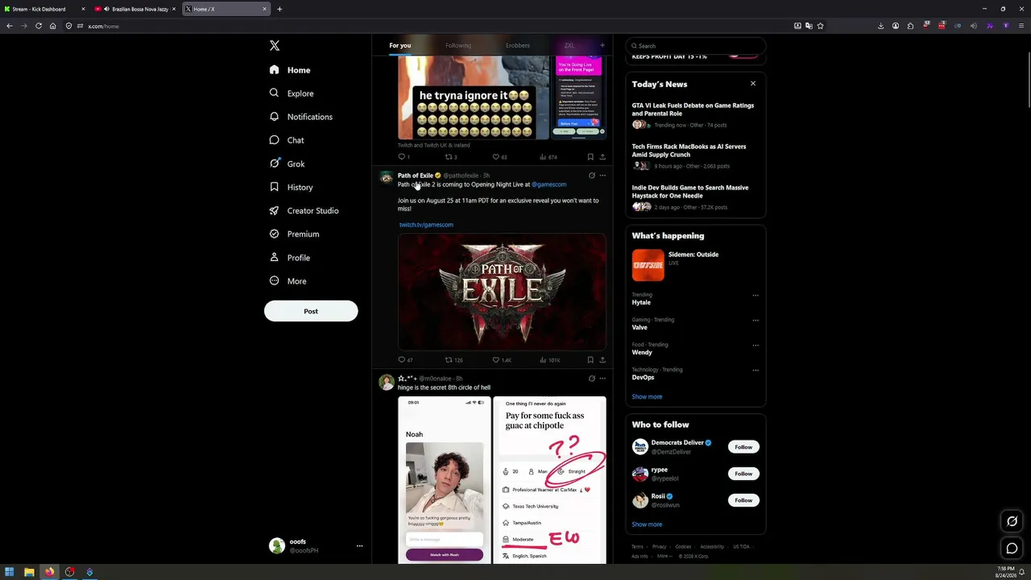This screenshot has width=1031, height=580.
Task: Open the Path of Exile 2 image
Action: pyautogui.click(x=502, y=292)
